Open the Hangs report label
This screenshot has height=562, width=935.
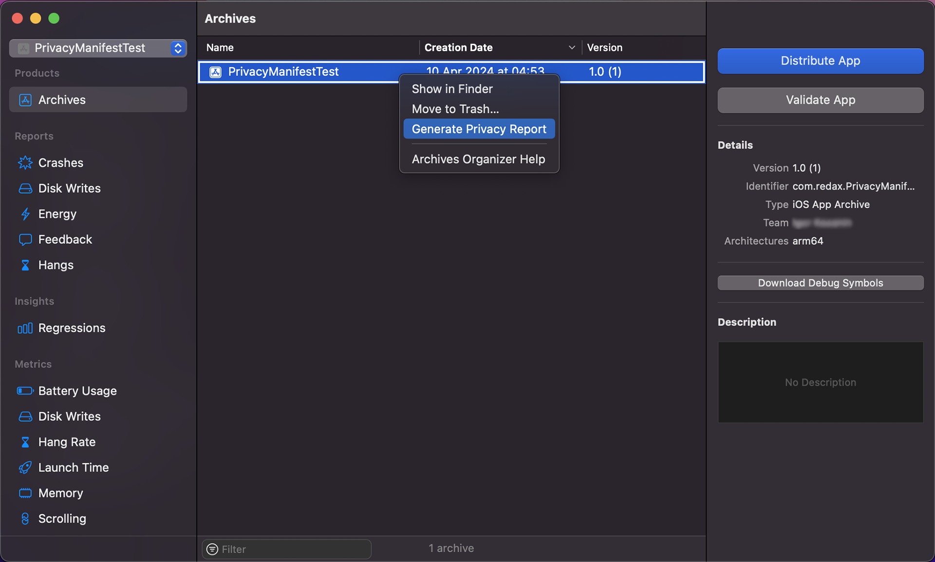coord(56,265)
